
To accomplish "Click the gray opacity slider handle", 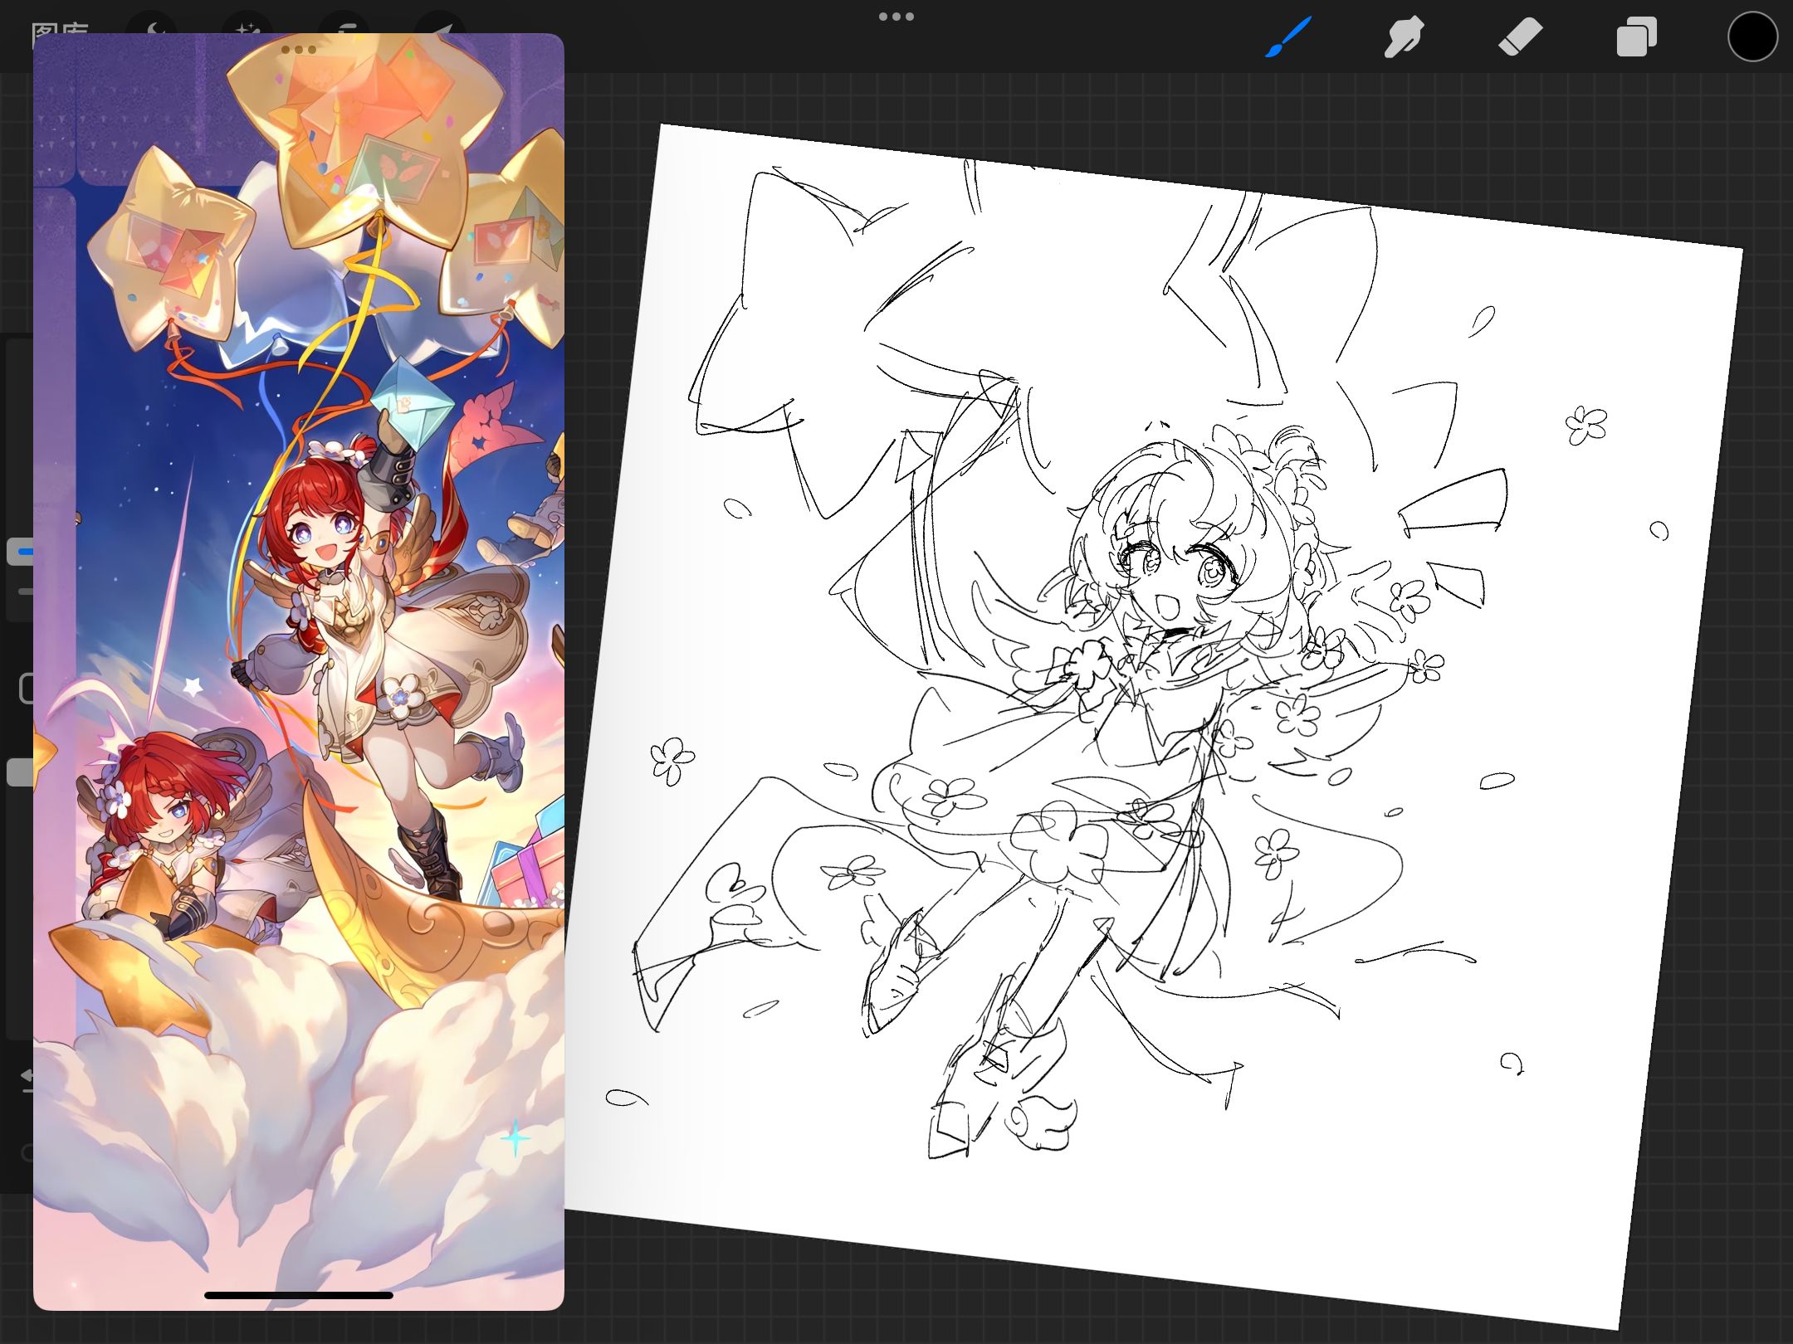I will coord(18,772).
